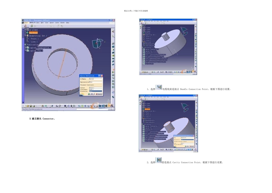
Task: Click the Pan cross-arrows icon in the left CATIA window
Action: [x=85, y=106]
